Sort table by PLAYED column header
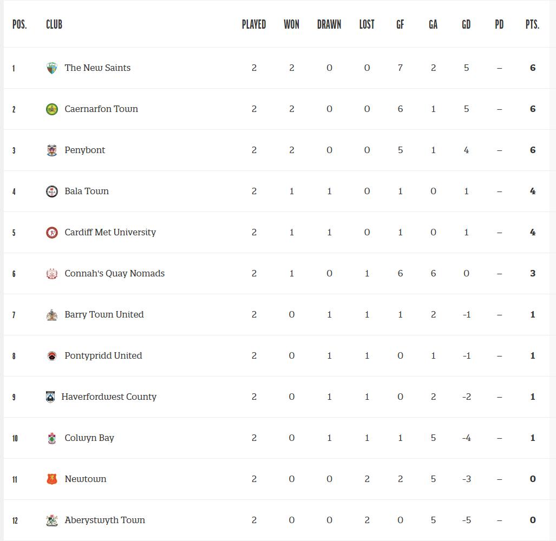The height and width of the screenshot is (541, 556). coord(254,24)
